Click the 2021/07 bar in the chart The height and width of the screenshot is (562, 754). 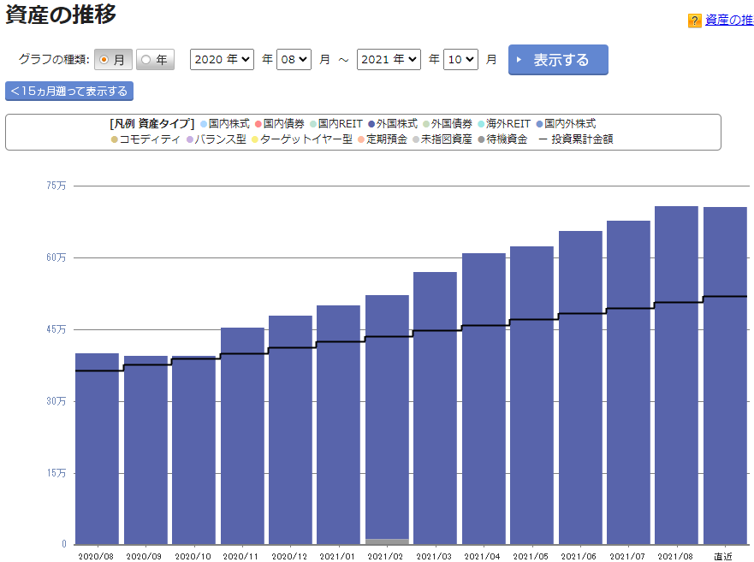pos(628,382)
